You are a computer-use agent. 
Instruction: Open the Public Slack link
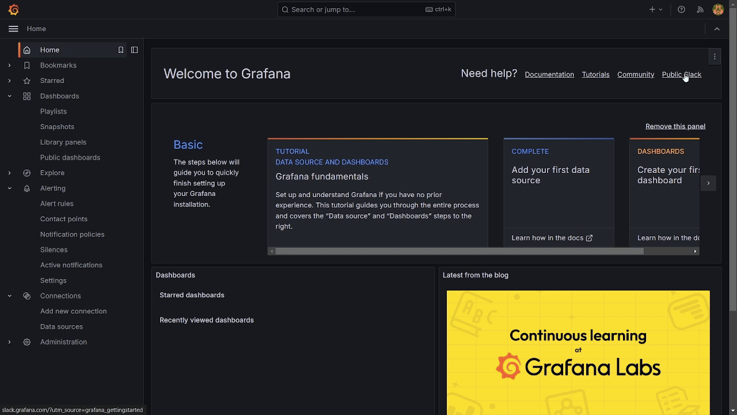tap(682, 74)
